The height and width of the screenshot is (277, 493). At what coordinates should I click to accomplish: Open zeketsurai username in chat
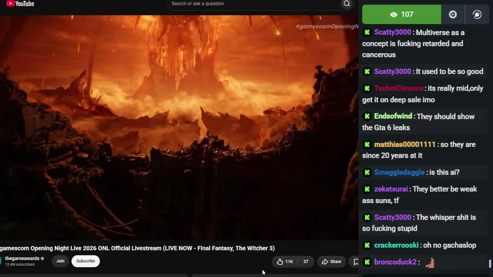[391, 189]
